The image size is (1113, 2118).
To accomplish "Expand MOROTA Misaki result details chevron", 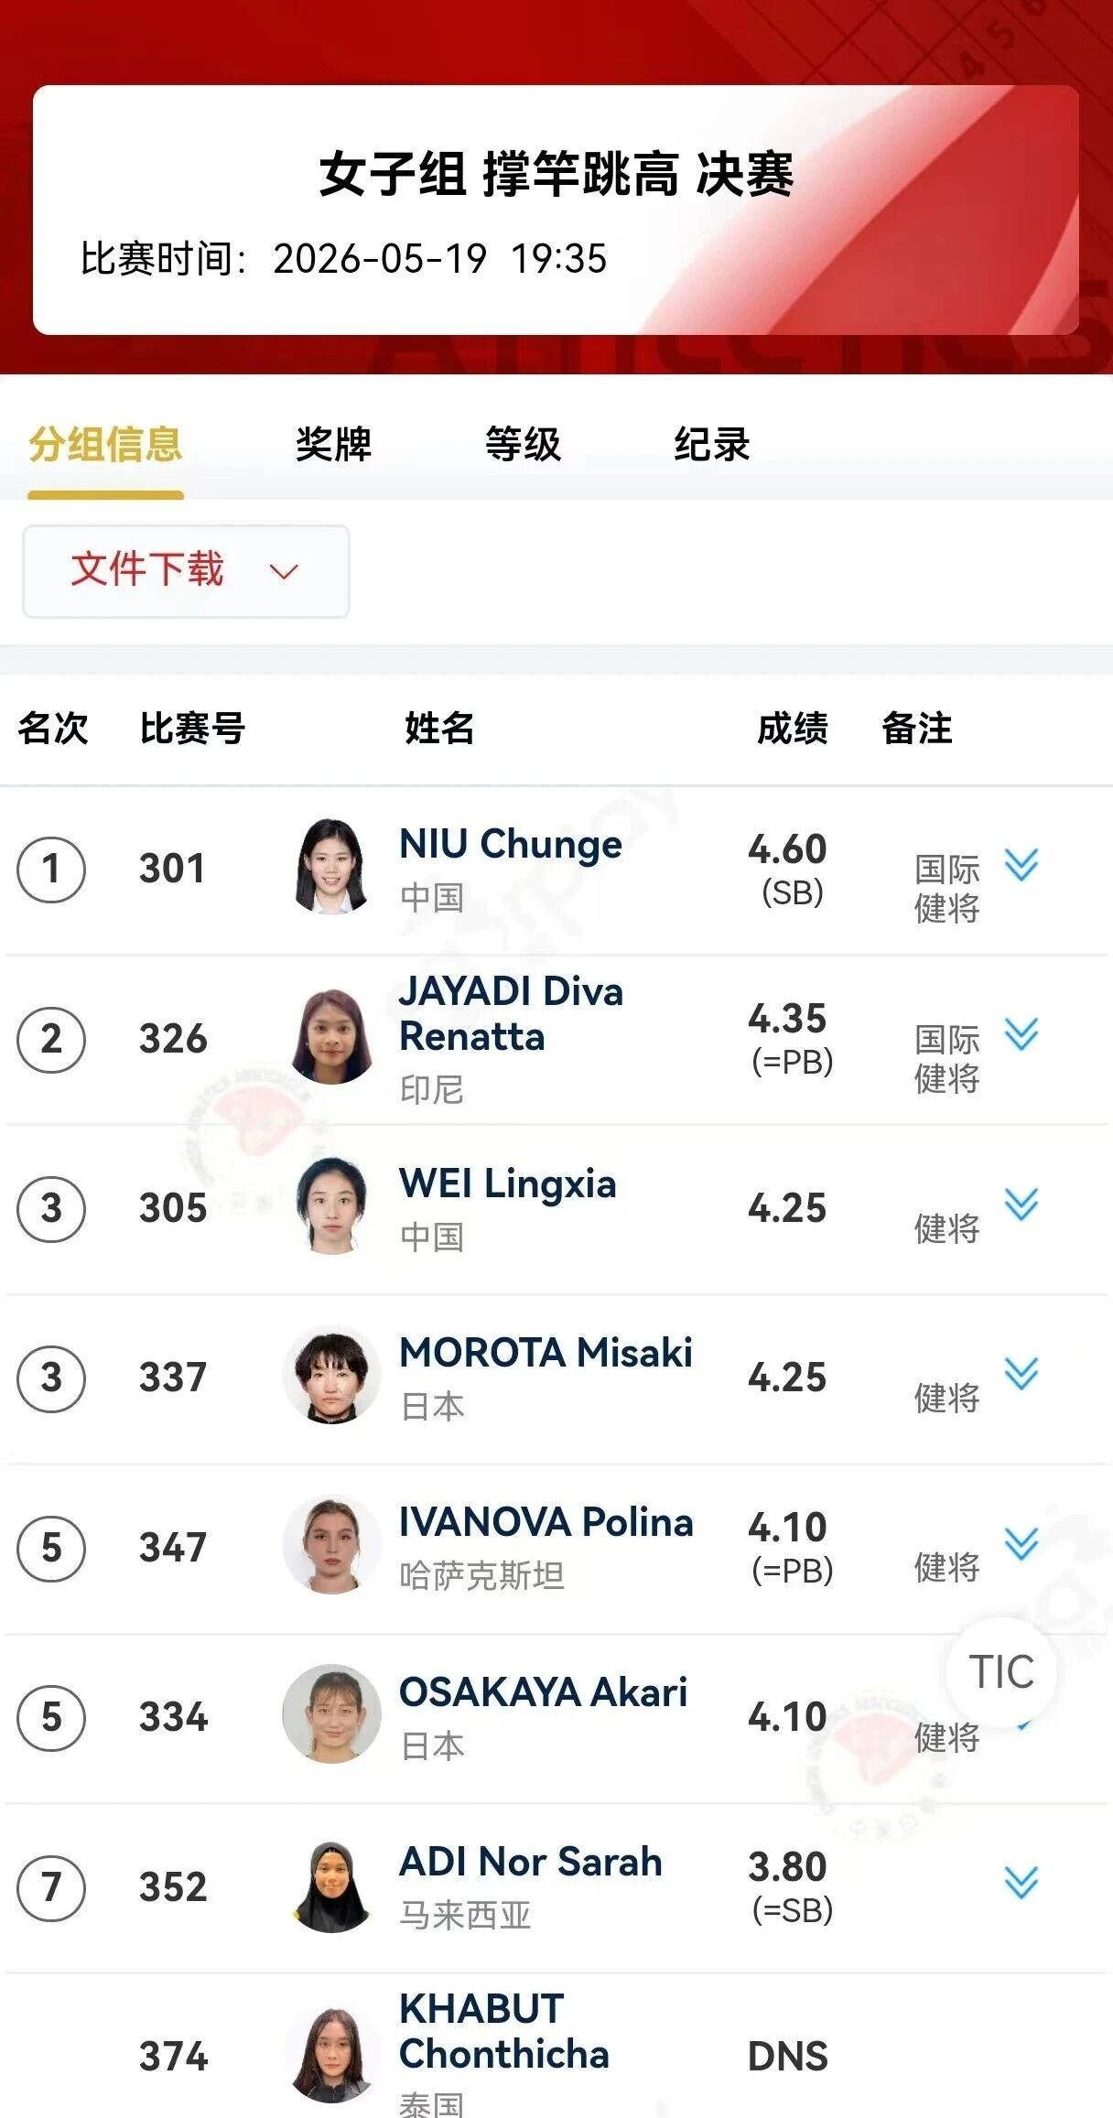I will [x=1021, y=1374].
